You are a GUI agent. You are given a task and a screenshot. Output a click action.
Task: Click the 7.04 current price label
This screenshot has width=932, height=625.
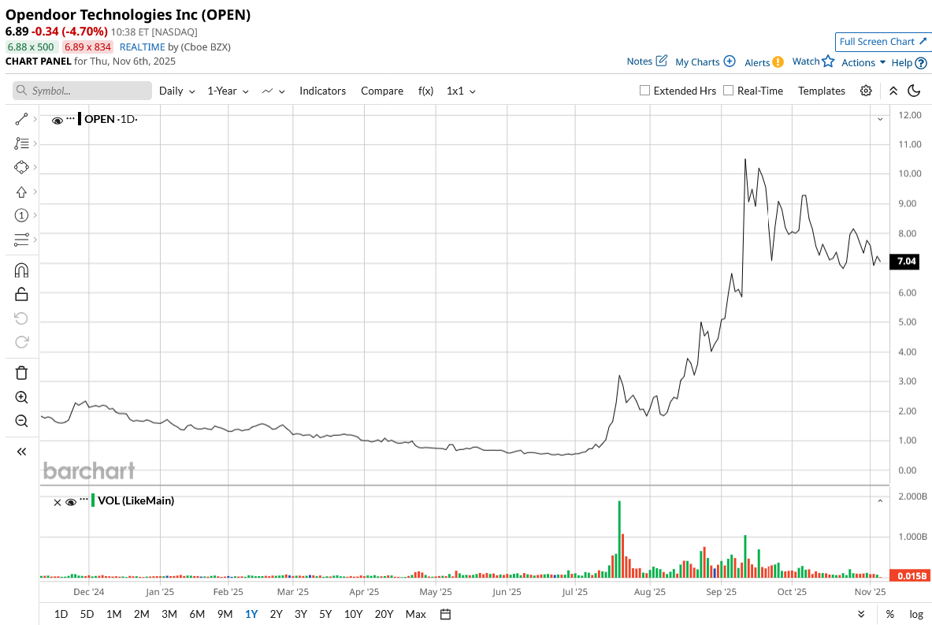pos(904,261)
